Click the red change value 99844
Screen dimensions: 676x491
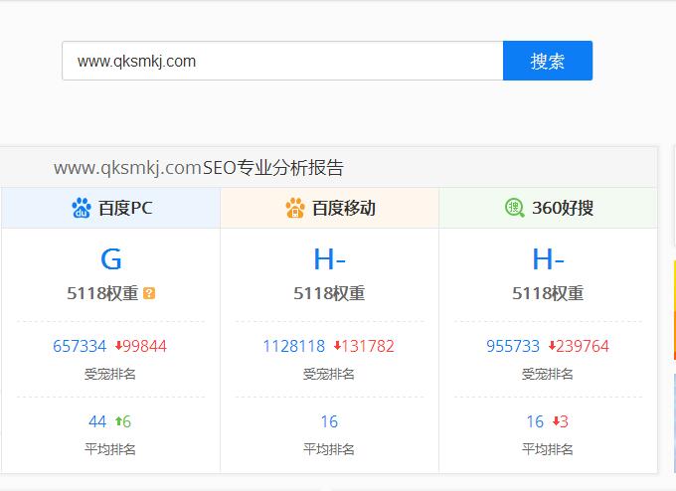[144, 346]
